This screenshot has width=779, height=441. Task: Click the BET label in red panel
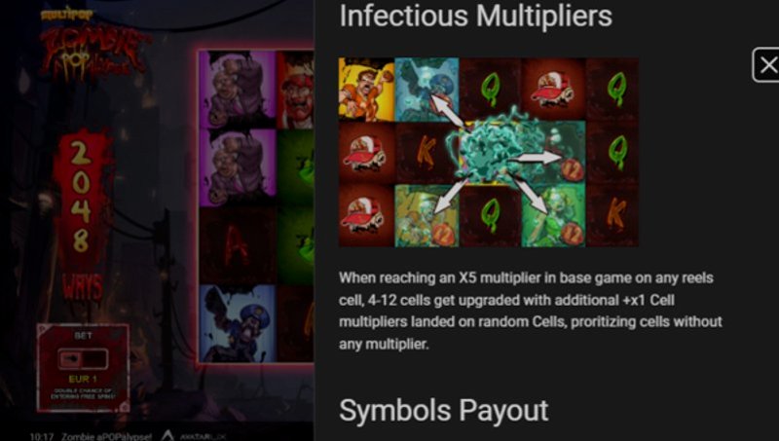click(83, 336)
